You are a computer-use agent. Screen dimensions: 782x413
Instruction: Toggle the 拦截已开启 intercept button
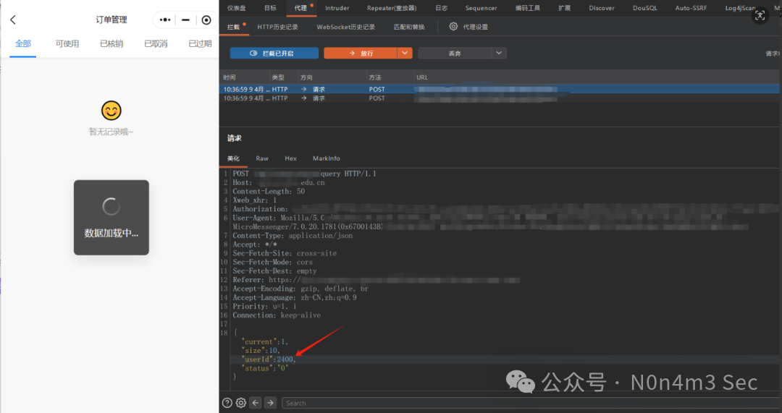point(274,53)
